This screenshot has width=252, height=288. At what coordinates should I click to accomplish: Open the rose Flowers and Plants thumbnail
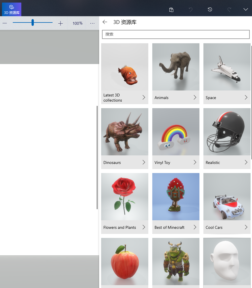point(124,197)
